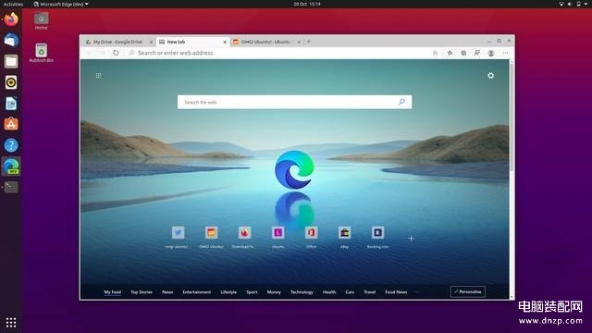This screenshot has width=592, height=333.
Task: Select the Cars category
Action: tap(350, 292)
